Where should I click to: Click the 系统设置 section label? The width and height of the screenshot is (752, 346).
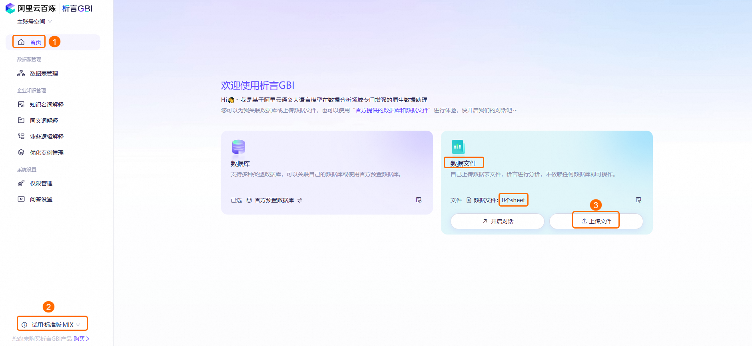(27, 169)
